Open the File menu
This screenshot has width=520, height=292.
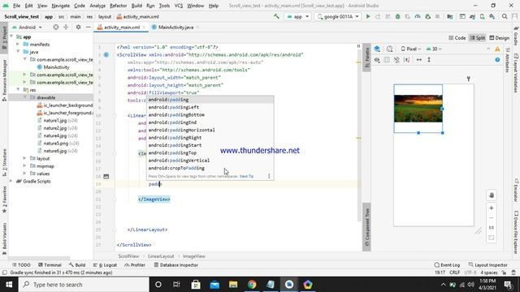[x=16, y=6]
